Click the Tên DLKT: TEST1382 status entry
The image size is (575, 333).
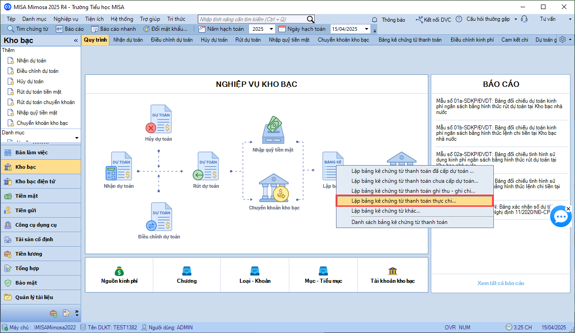point(108,328)
